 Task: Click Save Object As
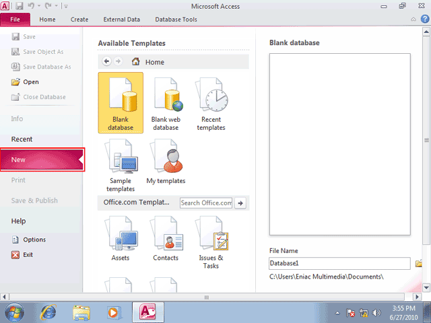[x=38, y=52]
